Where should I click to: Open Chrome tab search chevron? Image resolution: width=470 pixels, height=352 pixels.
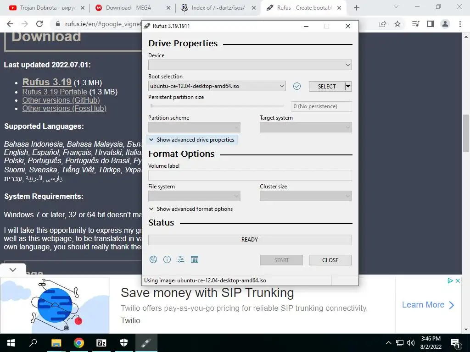[x=396, y=6]
